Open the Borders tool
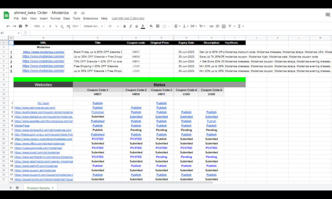The width and height of the screenshot is (332, 199). tap(158, 26)
